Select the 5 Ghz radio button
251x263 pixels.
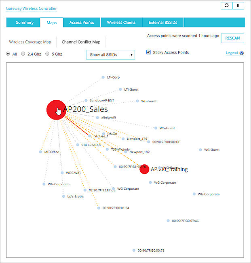pos(47,54)
